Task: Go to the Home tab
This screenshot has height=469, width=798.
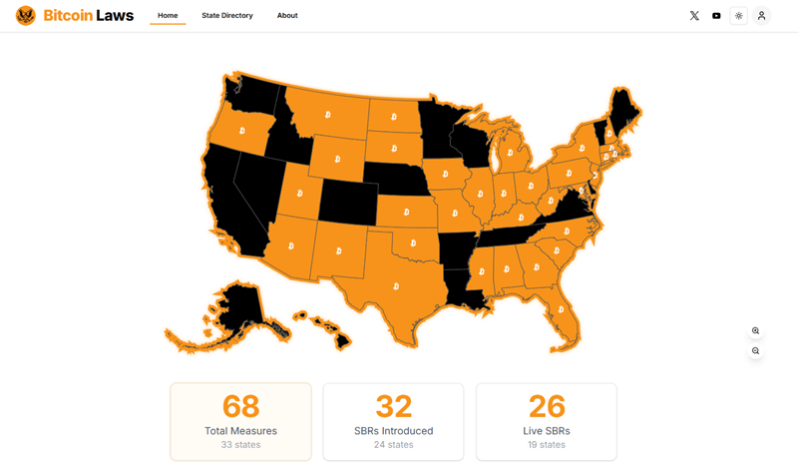Action: click(168, 15)
